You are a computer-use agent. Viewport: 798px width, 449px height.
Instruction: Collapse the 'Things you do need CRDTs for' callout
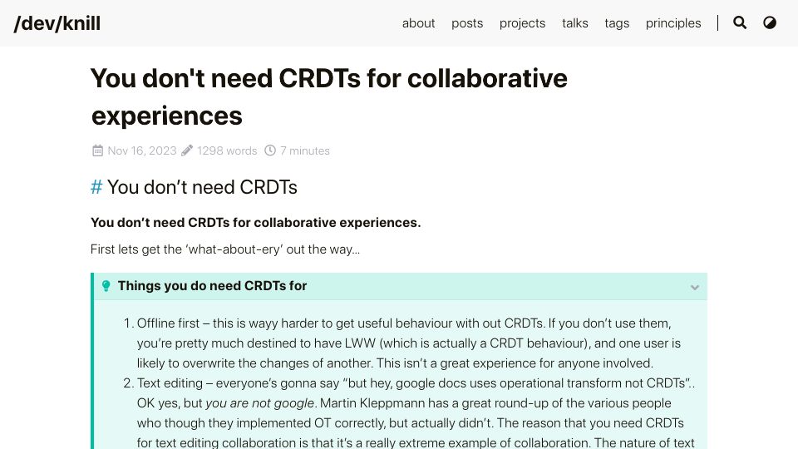pyautogui.click(x=695, y=287)
